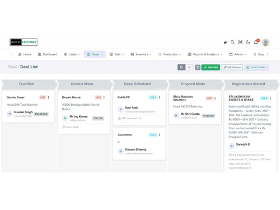Expand the Production dropdown menu
Image resolution: width=280 pixels, height=210 pixels.
click(170, 54)
